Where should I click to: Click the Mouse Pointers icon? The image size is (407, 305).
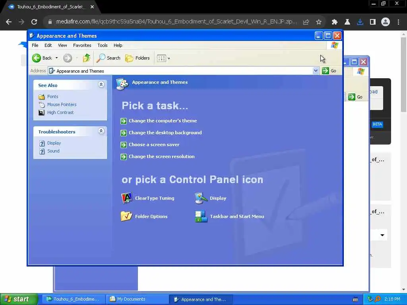pos(41,105)
